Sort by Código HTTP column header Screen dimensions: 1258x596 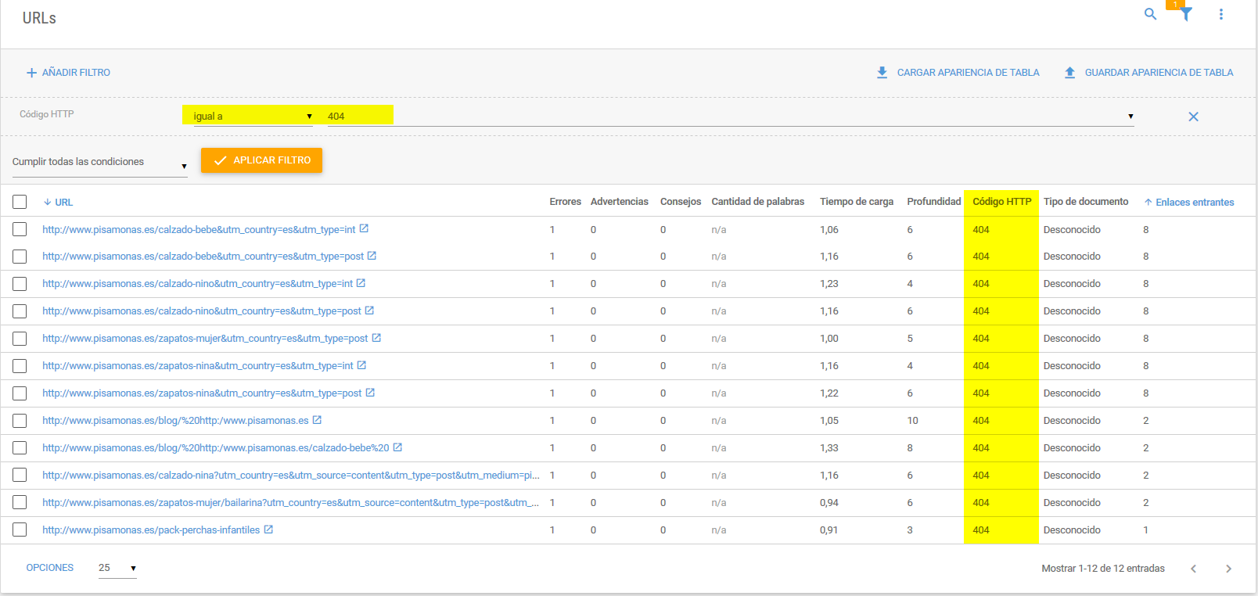(1001, 201)
